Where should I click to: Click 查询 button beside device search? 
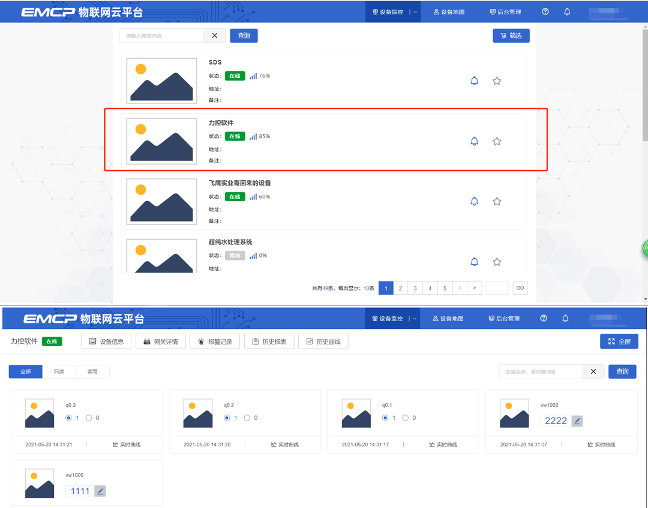pyautogui.click(x=244, y=35)
